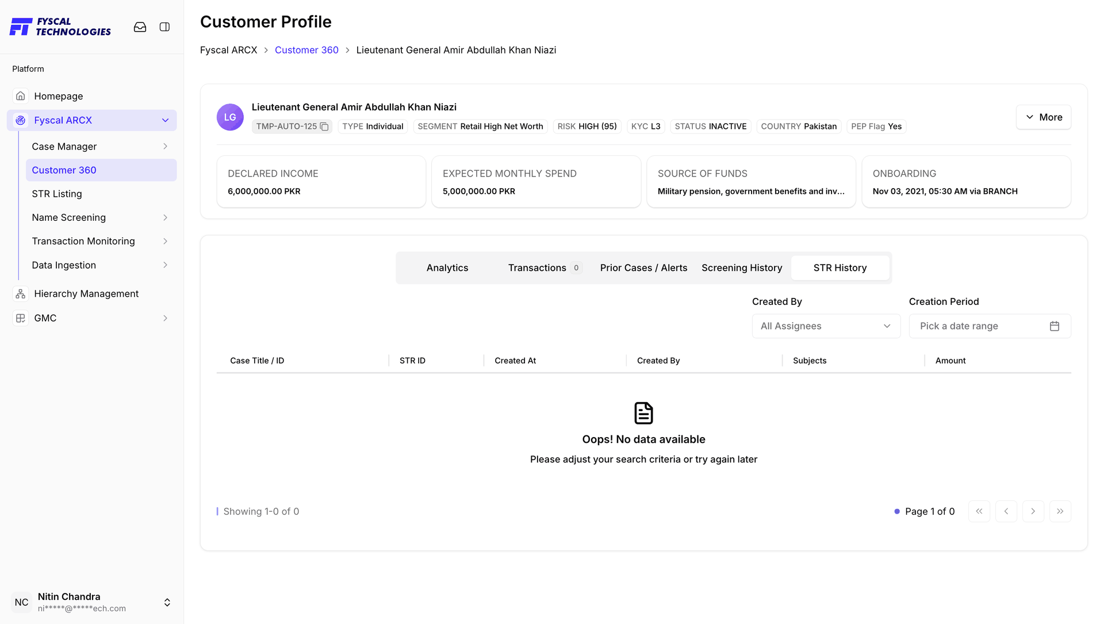1104x624 pixels.
Task: Click the Fyscal ARCX target icon
Action: click(x=21, y=120)
